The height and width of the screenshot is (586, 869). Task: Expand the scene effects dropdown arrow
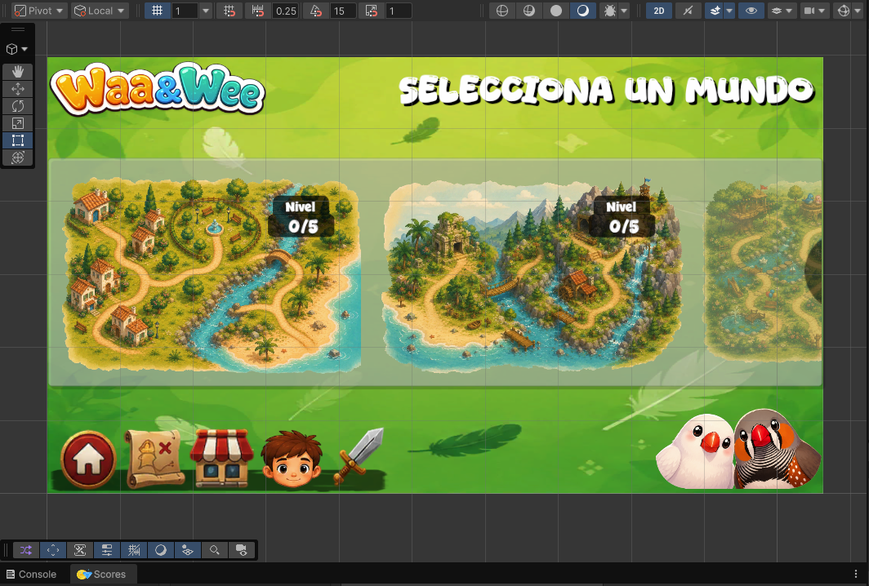[730, 11]
